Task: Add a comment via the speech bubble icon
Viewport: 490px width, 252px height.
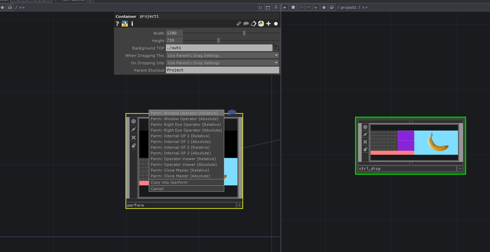Action: pos(247,24)
